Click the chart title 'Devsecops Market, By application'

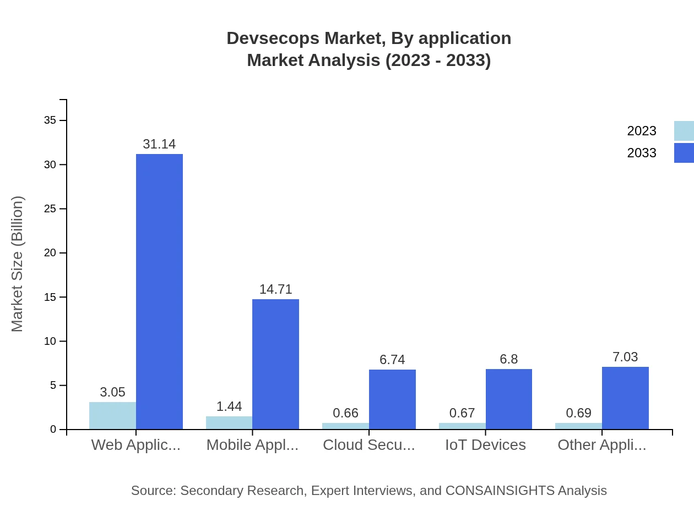368,38
